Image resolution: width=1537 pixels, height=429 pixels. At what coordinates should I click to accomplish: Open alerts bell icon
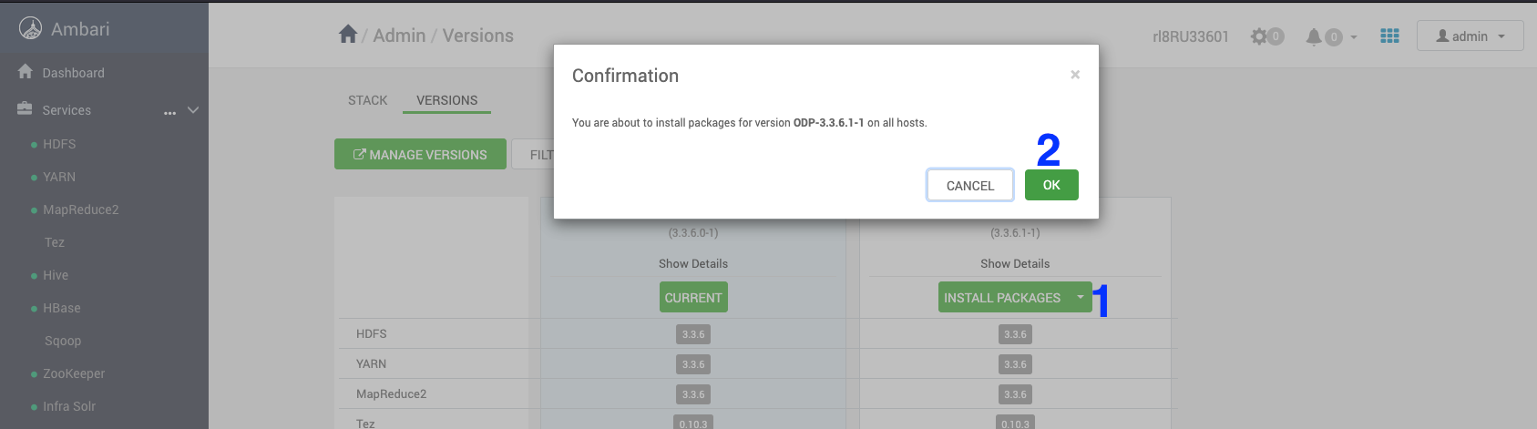coord(1314,36)
